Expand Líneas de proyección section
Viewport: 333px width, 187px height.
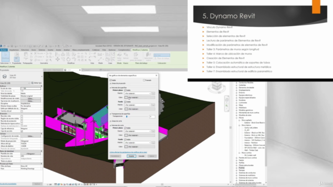tap(110, 83)
